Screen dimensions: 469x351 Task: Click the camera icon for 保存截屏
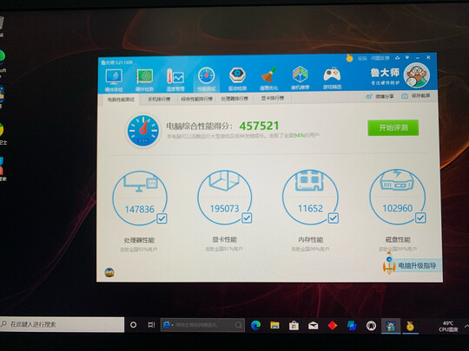click(405, 96)
